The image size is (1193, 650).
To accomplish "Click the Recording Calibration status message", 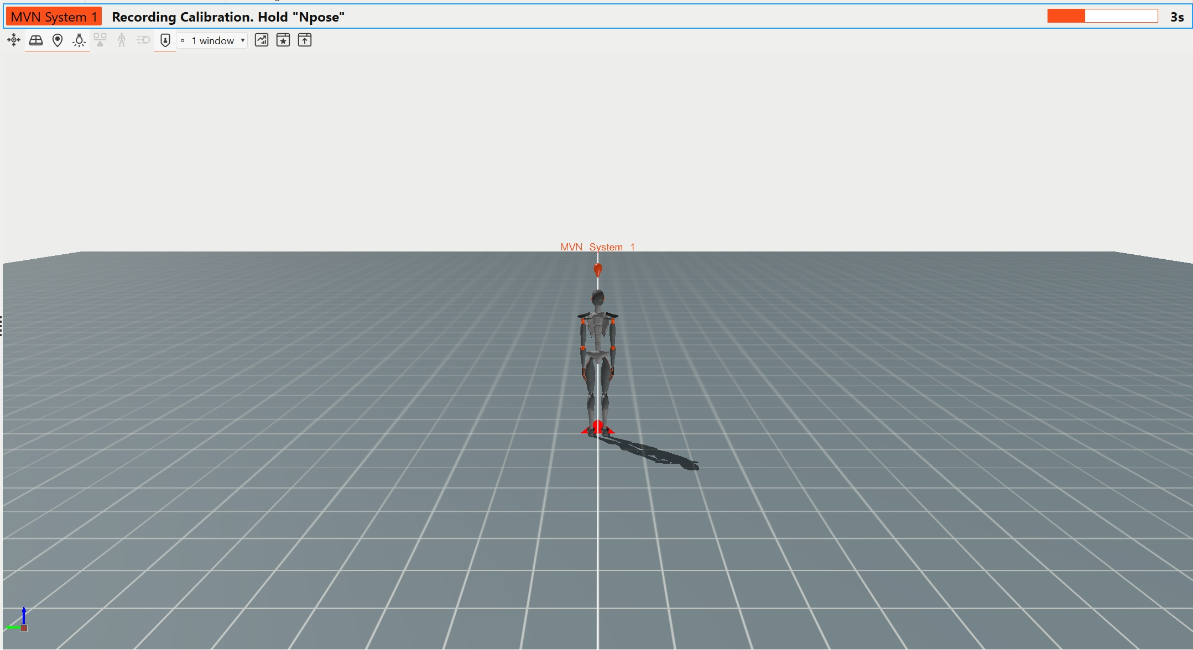I will 228,17.
